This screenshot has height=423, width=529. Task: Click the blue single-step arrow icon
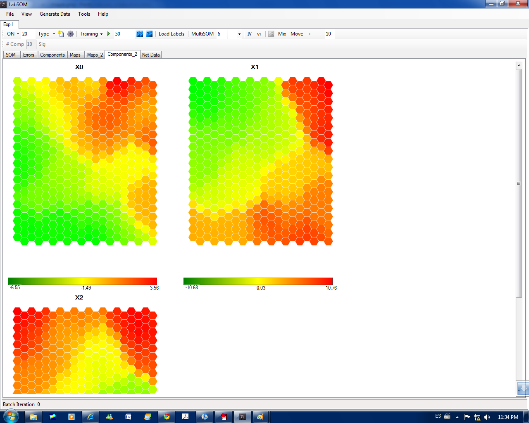tap(149, 34)
